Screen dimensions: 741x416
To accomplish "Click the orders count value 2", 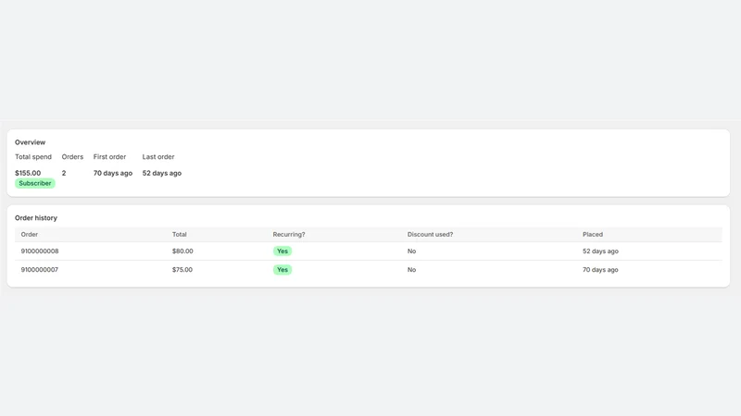I will pos(64,173).
